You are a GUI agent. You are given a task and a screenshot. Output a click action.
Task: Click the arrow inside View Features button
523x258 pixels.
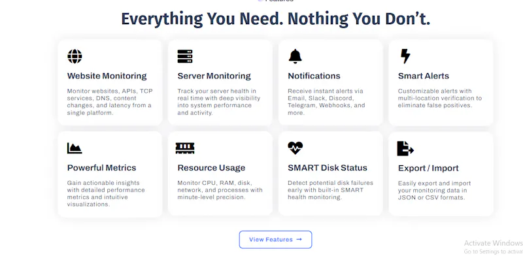click(299, 239)
